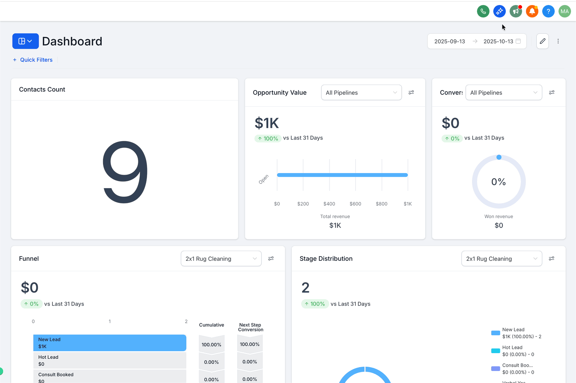
Task: Open Conversion Rate All Pipelines dropdown
Action: coord(504,92)
